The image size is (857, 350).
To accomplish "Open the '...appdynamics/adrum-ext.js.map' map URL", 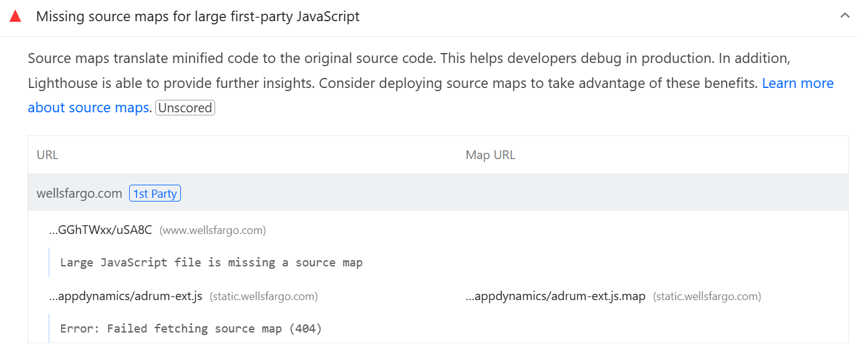I will 555,296.
